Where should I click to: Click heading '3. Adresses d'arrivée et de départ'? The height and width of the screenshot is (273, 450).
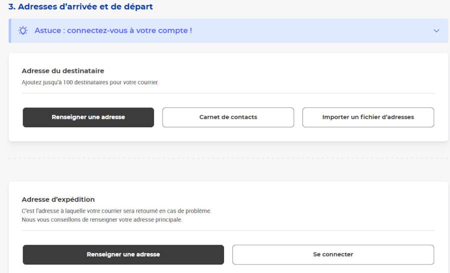point(80,7)
